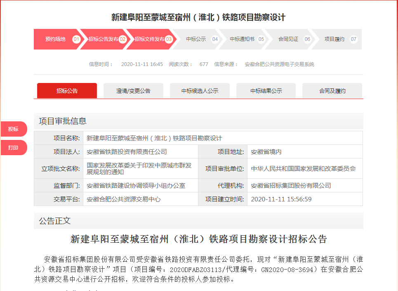This screenshot has height=291, width=398.
Task: Click the 监督部门 label cell
Action: pyautogui.click(x=59, y=186)
